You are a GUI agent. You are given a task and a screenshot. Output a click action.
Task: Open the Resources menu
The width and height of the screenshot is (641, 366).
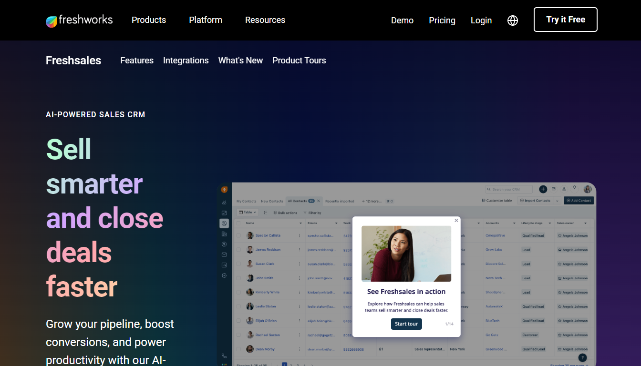pos(265,20)
